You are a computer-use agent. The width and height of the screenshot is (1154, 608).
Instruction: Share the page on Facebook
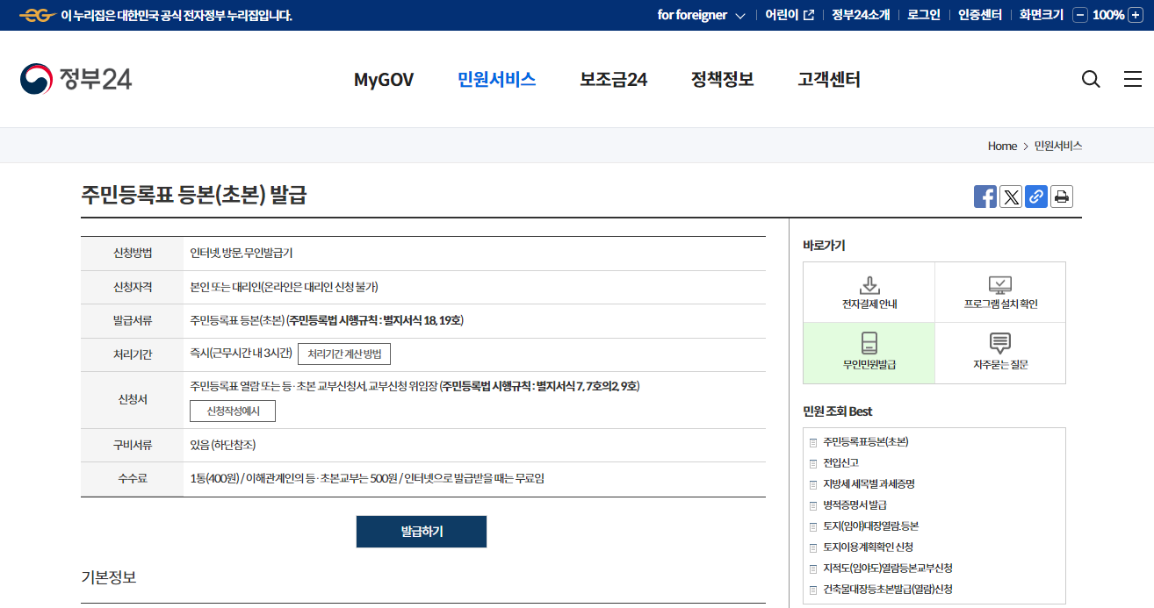point(985,197)
